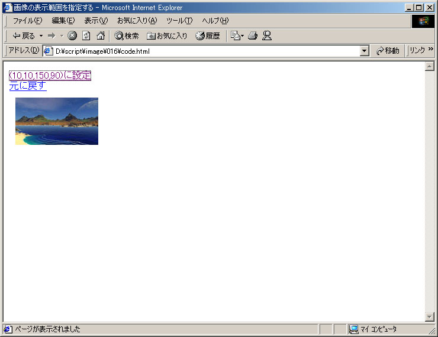438x337 pixels.
Task: Open the back history dropdown arrow
Action: click(41, 35)
